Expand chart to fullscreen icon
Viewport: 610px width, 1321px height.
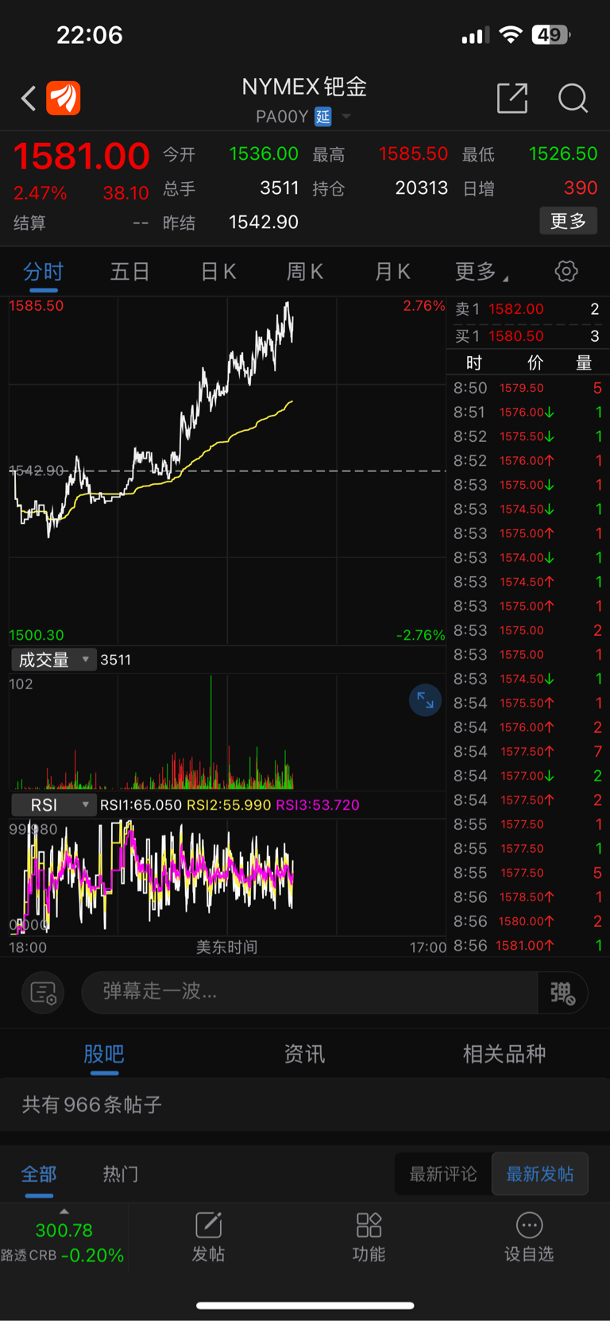coord(425,700)
